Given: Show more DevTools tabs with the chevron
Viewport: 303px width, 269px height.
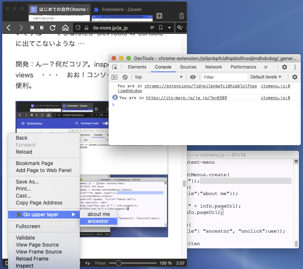Looking at the screenshot, I should click(266, 67).
